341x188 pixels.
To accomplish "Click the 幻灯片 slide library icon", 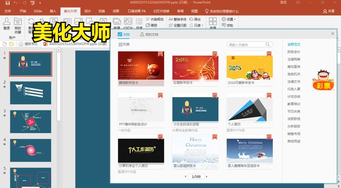I will (128, 24).
